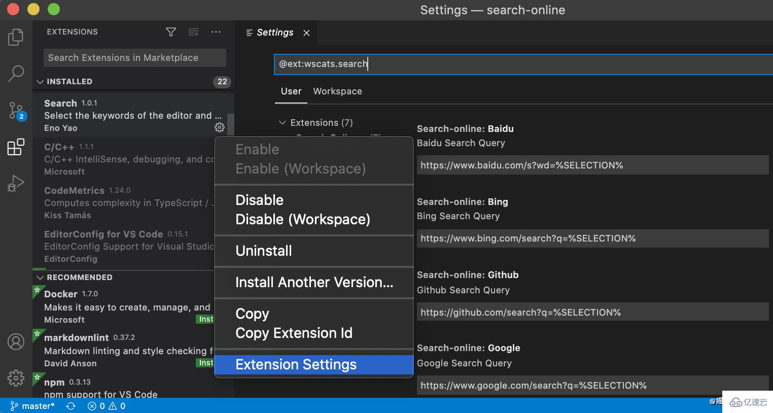The height and width of the screenshot is (413, 773).
Task: Open the Explorer view in activity bar
Action: (16, 37)
